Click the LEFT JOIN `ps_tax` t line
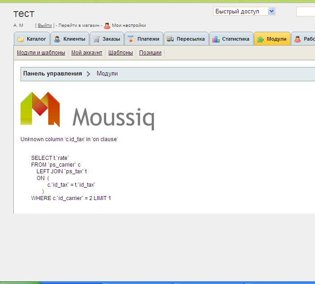Screen dimensions: 315x284 pos(62,171)
